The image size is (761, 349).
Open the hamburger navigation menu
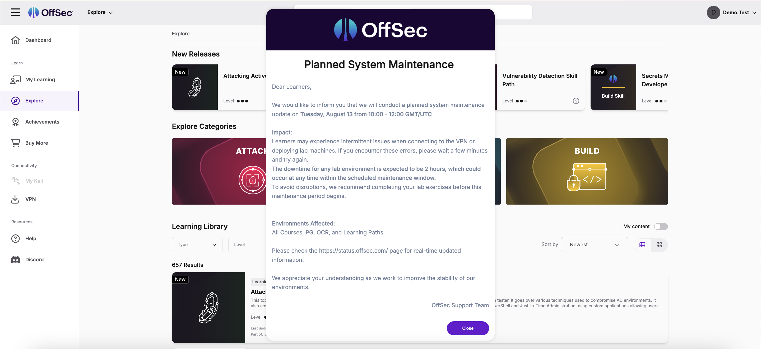pos(15,12)
